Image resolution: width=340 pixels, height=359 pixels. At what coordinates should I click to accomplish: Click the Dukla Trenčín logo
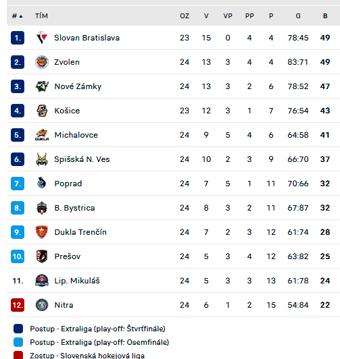pyautogui.click(x=42, y=232)
